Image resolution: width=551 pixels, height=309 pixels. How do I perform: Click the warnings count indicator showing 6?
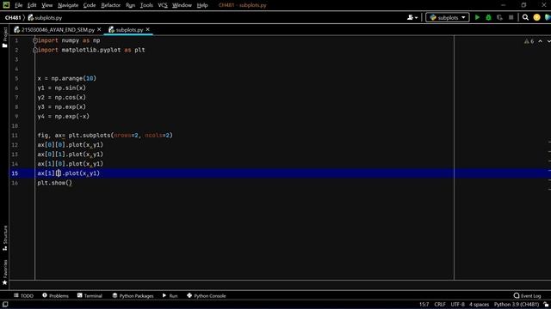[x=529, y=41]
